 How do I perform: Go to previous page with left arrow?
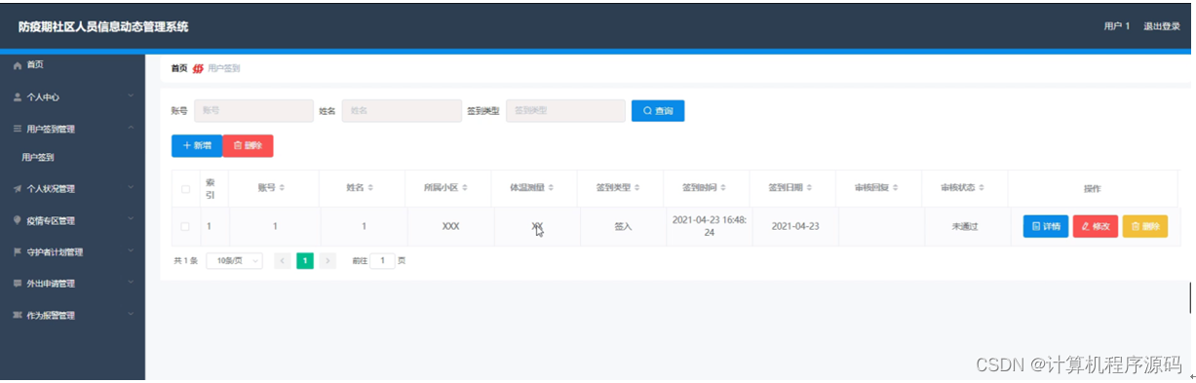point(283,261)
